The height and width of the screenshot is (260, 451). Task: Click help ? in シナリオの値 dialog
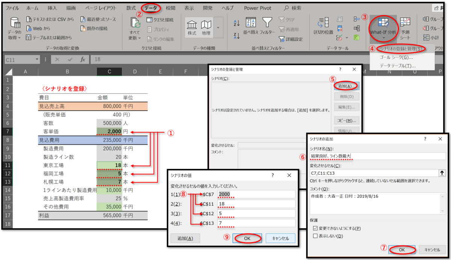pos(273,175)
